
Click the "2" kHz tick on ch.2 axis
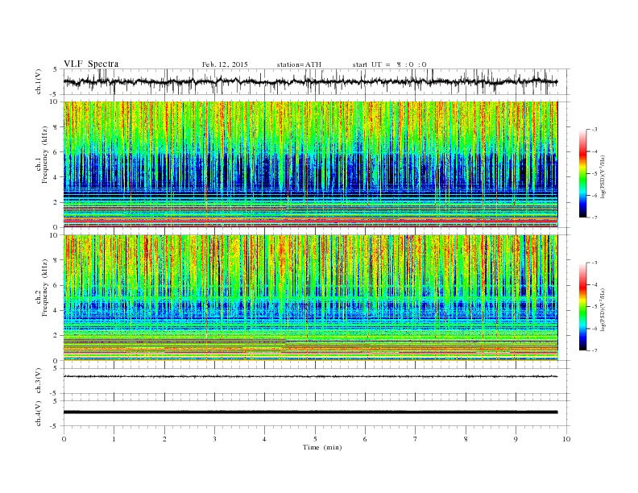[x=56, y=336]
